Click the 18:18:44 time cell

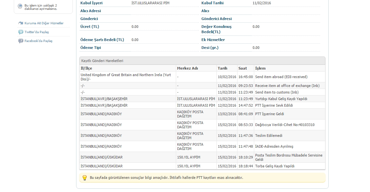245,166
